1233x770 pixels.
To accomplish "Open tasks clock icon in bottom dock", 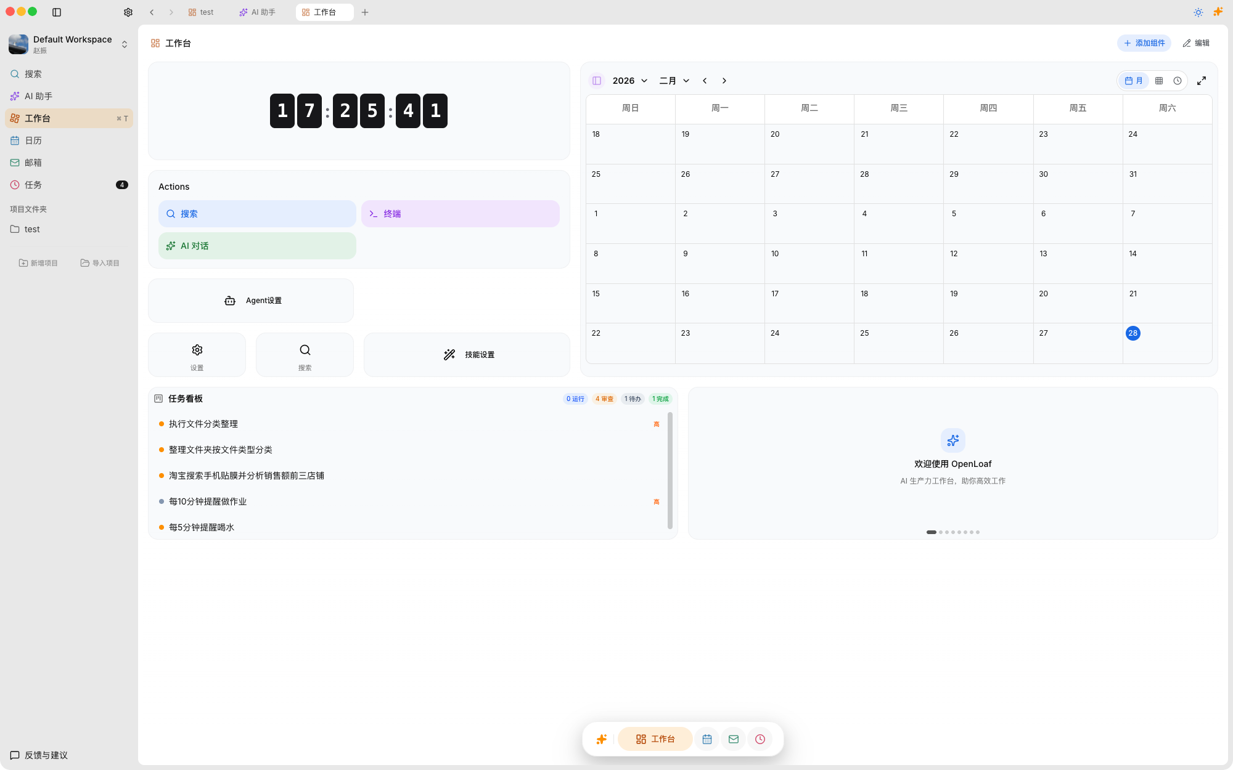I will (x=760, y=739).
